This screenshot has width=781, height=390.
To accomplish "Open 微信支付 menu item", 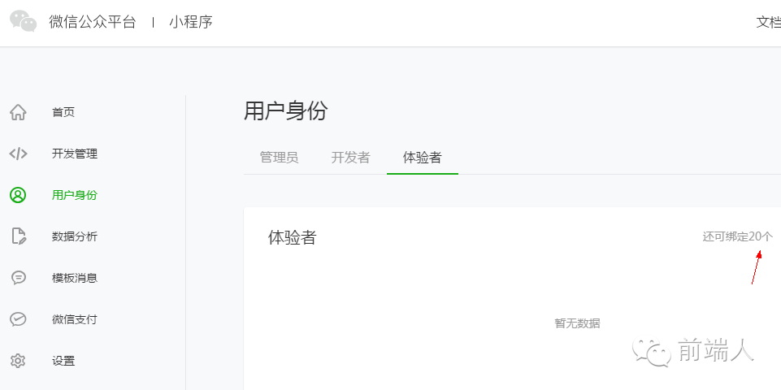I will (75, 319).
